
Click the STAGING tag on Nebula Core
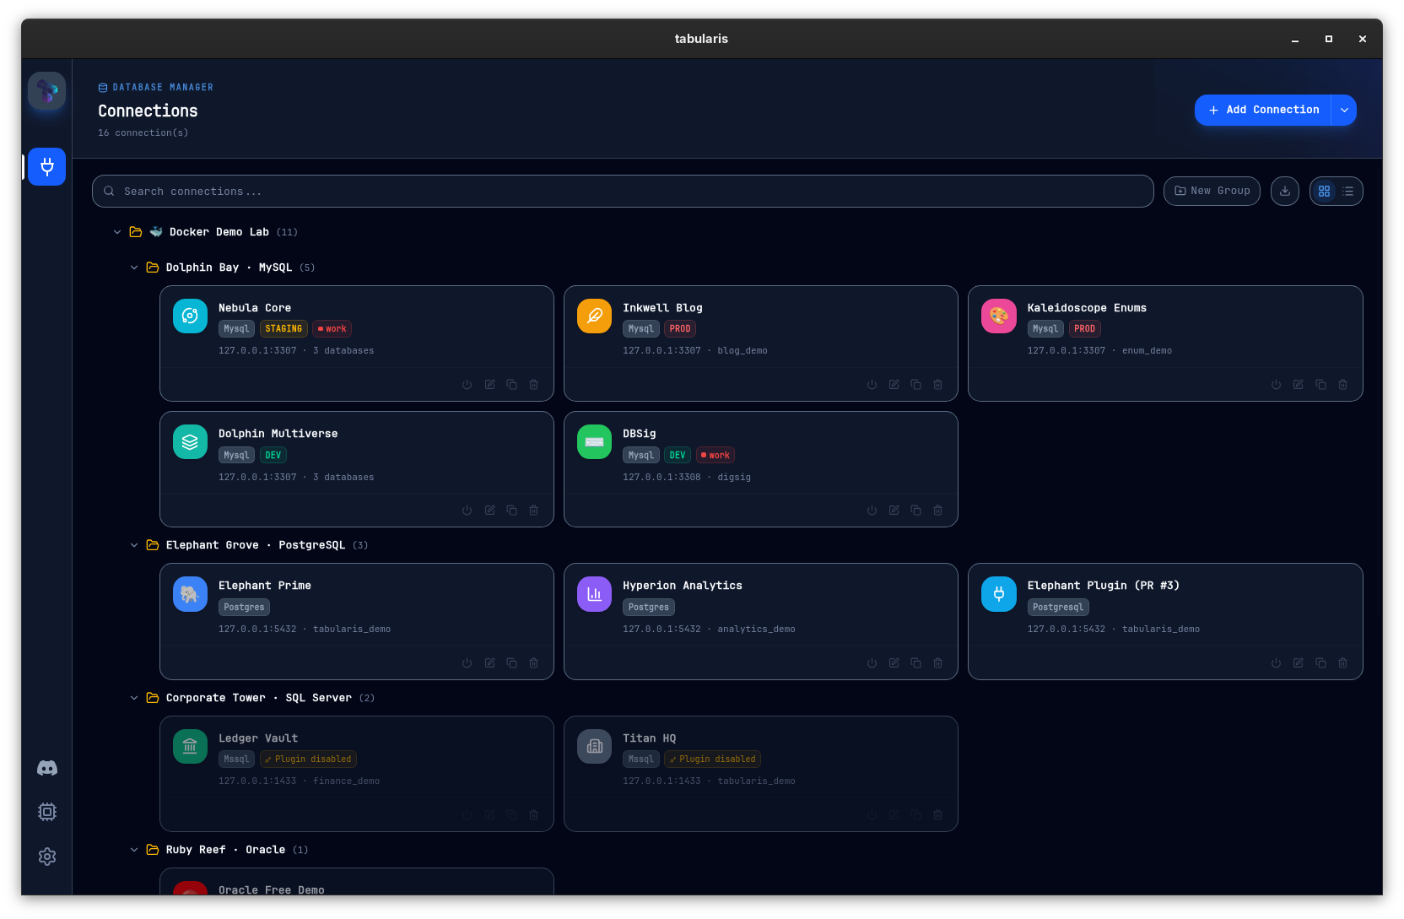coord(283,329)
